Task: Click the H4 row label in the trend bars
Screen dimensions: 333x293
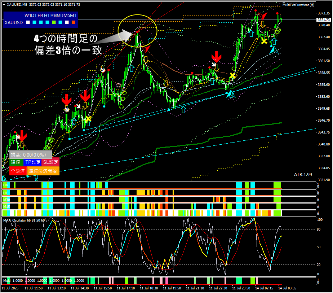Action: point(5,185)
